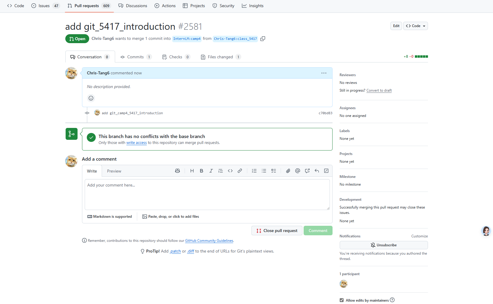Open commit hash c70bd83
Screen dimensions: 493x304
[x=325, y=113]
